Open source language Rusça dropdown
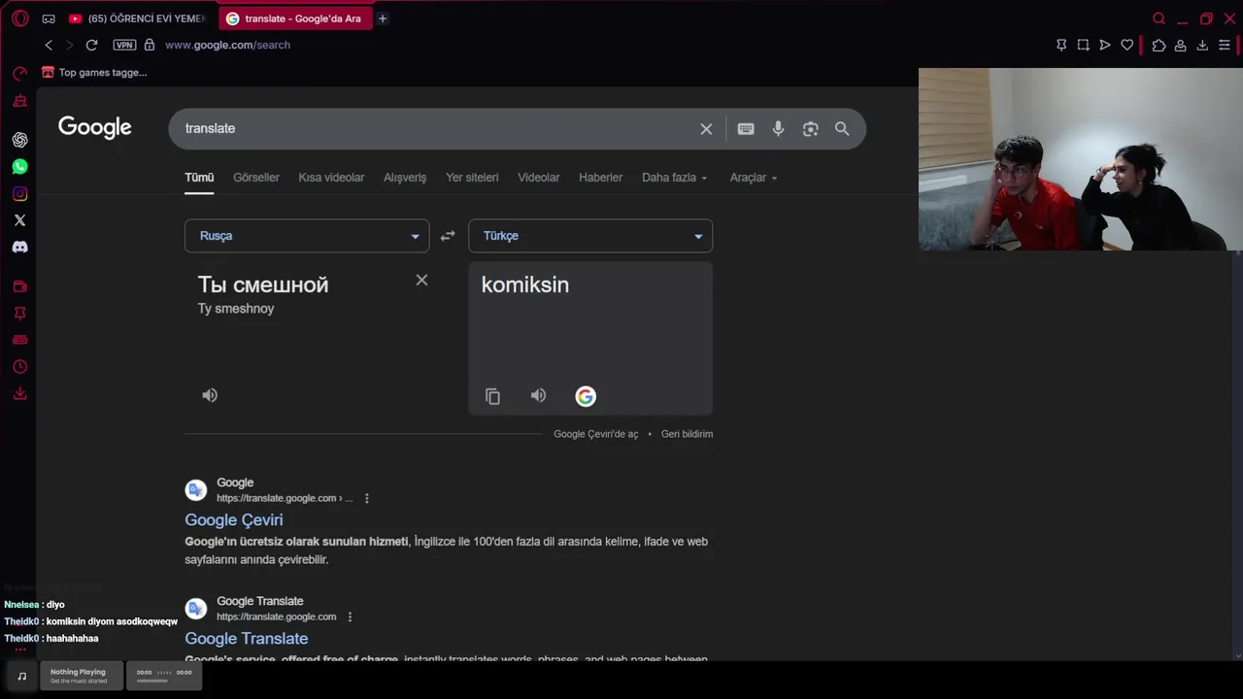 (307, 236)
